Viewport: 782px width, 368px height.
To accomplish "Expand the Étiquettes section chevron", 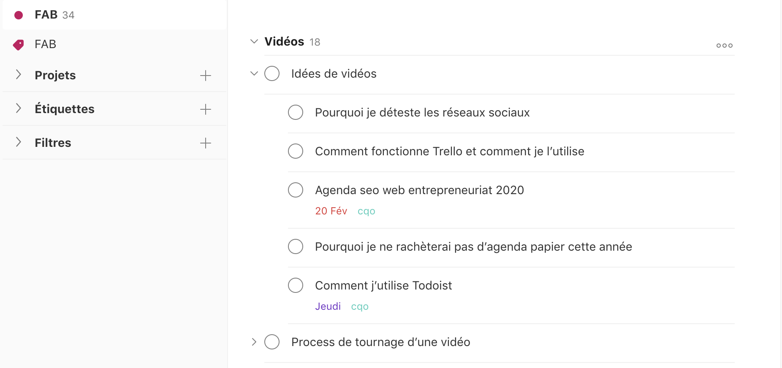I will pos(18,108).
